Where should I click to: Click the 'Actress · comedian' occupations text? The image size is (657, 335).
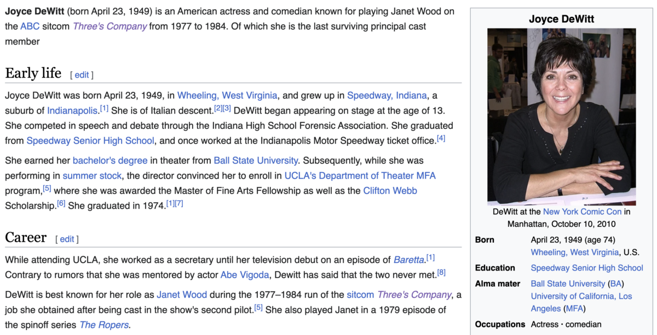click(x=566, y=324)
